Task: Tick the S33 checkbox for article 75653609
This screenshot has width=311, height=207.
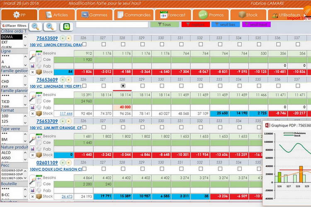Action: click(x=219, y=86)
